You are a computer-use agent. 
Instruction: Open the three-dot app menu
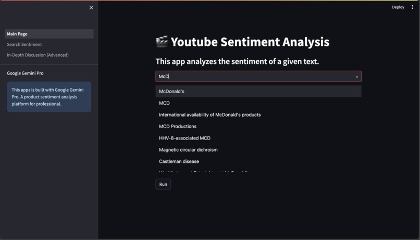412,7
